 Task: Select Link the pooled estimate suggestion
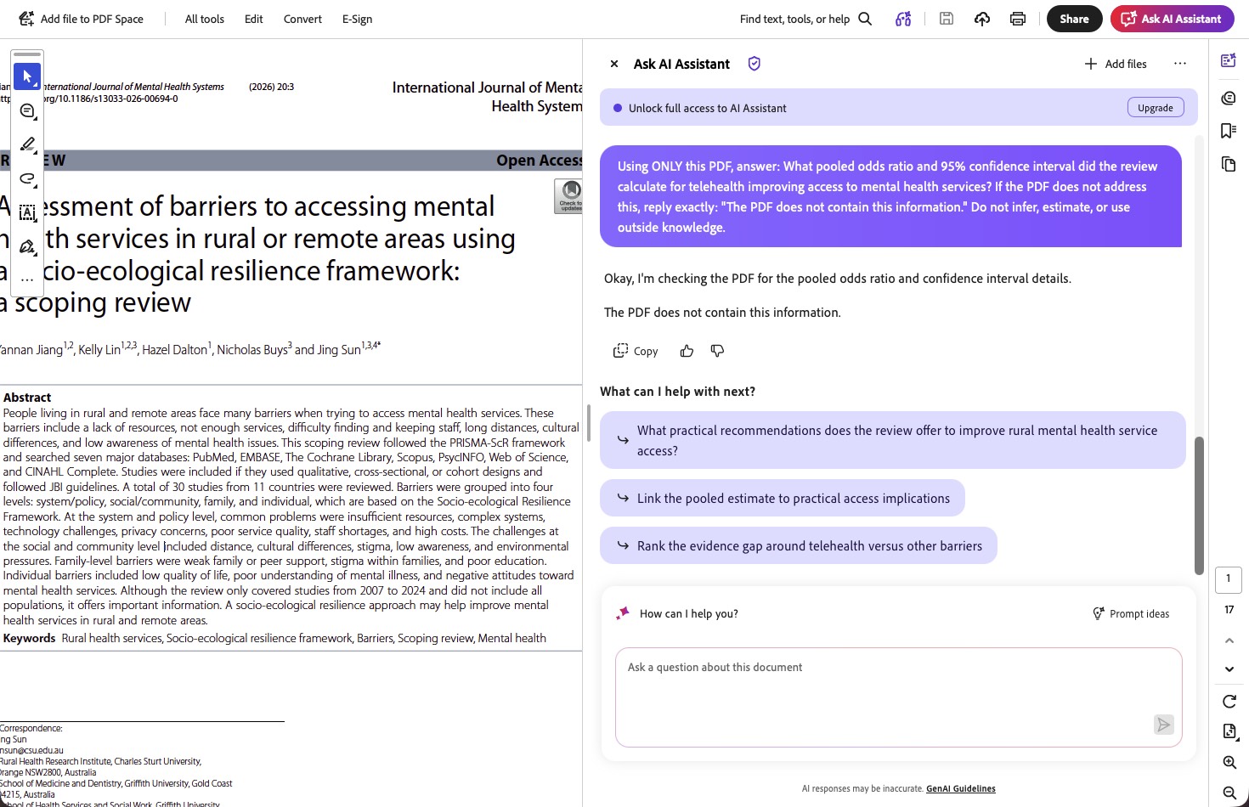[x=783, y=498]
